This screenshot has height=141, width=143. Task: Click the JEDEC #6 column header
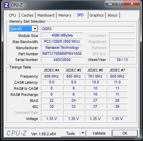[x=95, y=70]
